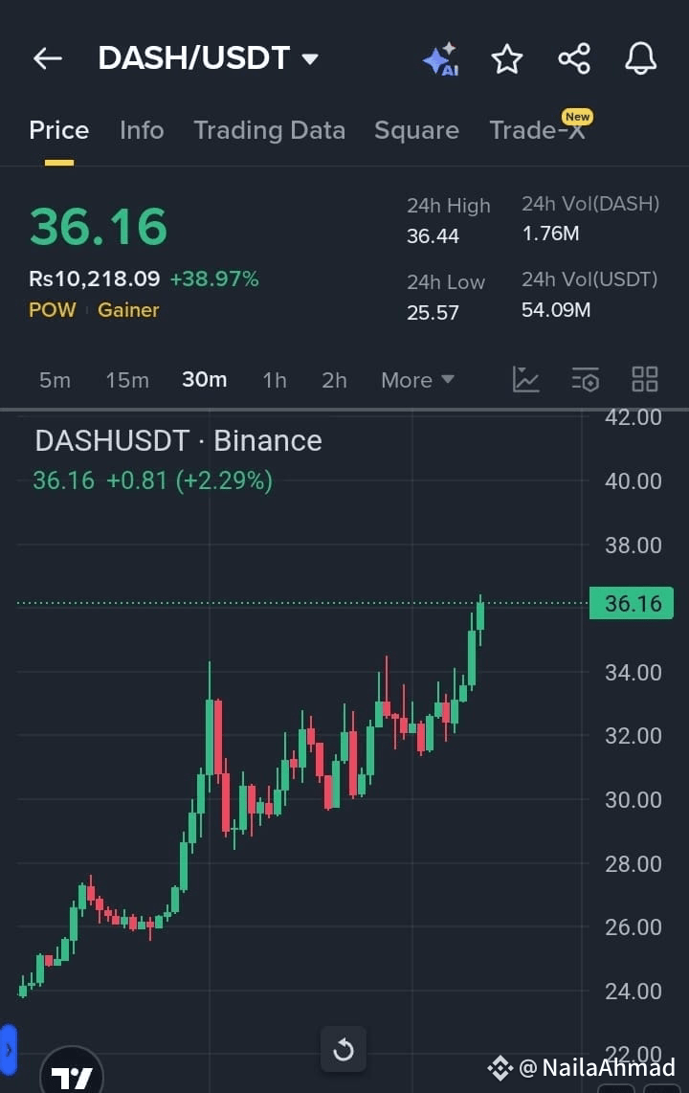Click the +38.97% change value
This screenshot has height=1093, width=689.
click(214, 279)
